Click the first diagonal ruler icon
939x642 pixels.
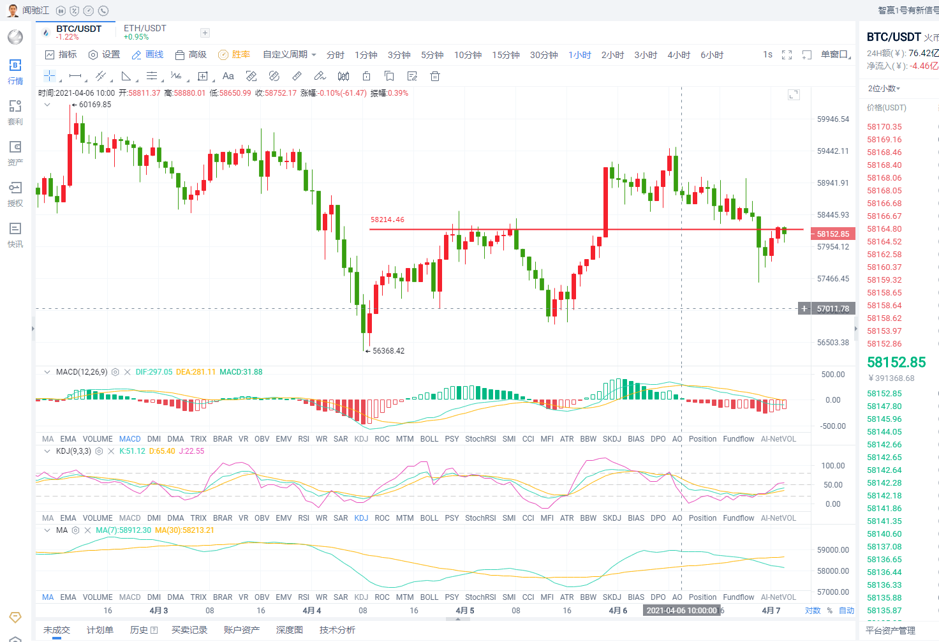click(251, 76)
